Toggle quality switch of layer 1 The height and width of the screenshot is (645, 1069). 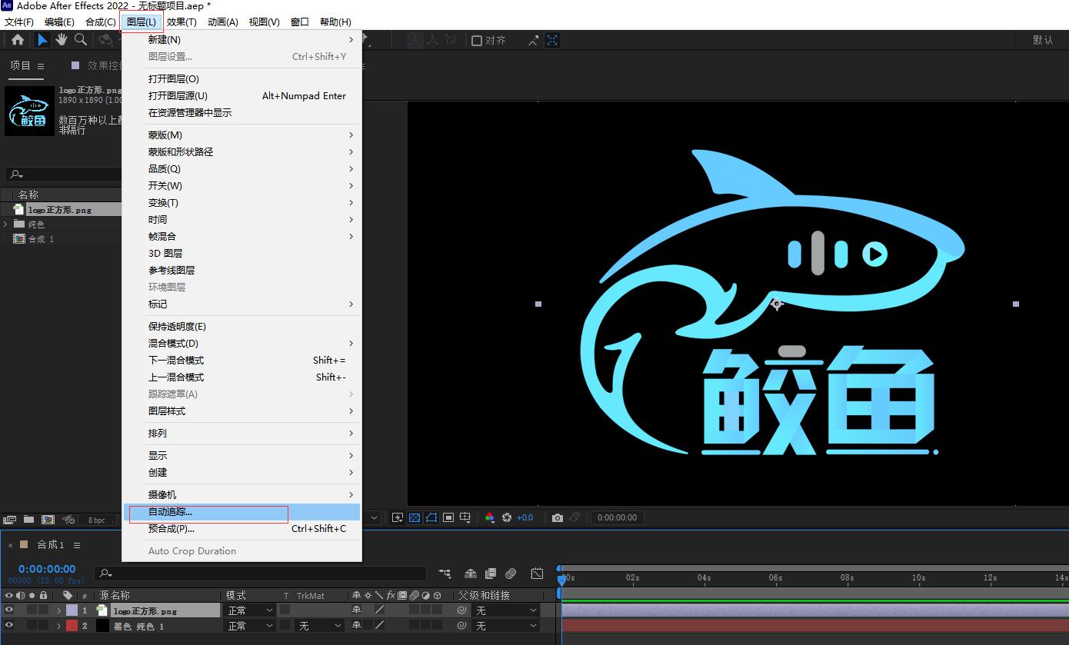coord(379,610)
